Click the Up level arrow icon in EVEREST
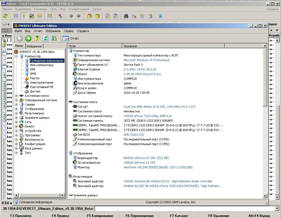 (x=37, y=38)
